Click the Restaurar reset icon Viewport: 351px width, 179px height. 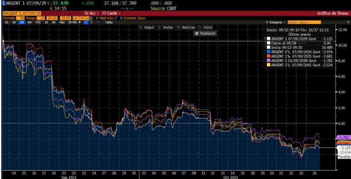click(x=197, y=33)
